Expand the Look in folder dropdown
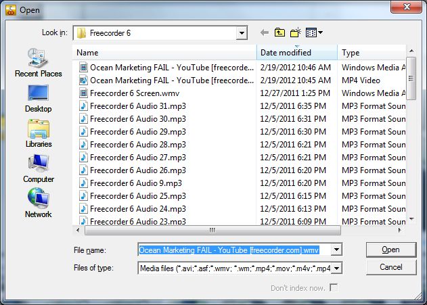Viewport: 427px width, 305px height. click(242, 33)
